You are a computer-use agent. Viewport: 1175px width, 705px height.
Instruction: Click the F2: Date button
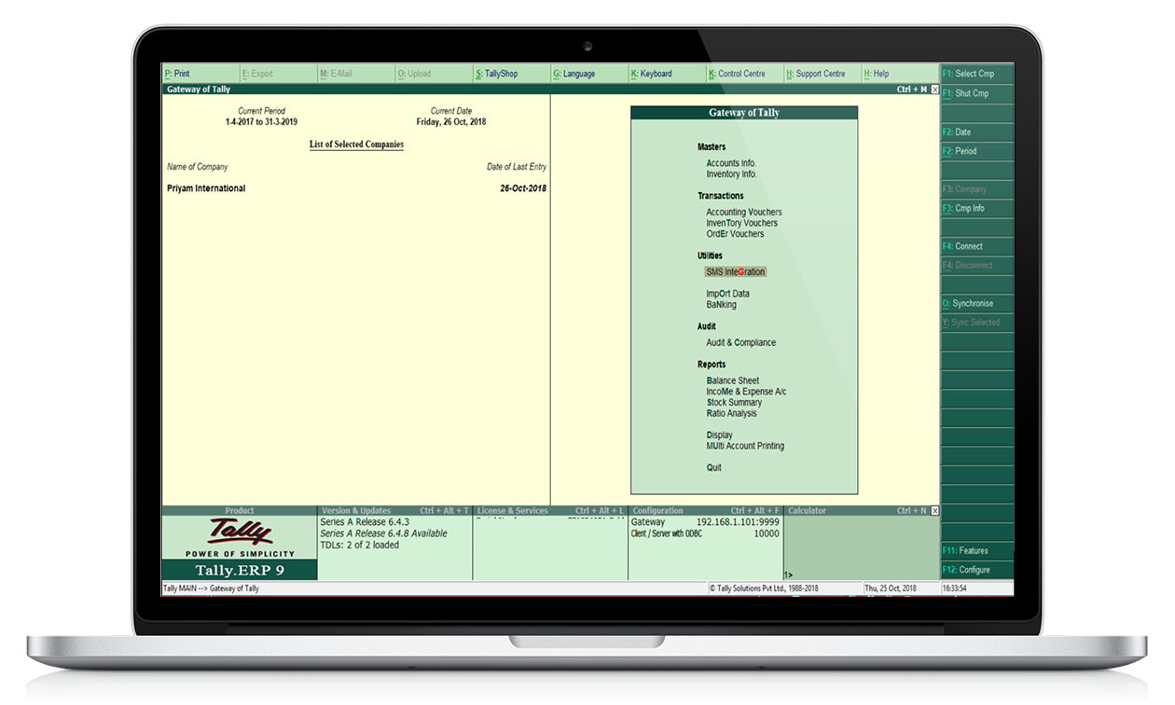tap(976, 132)
